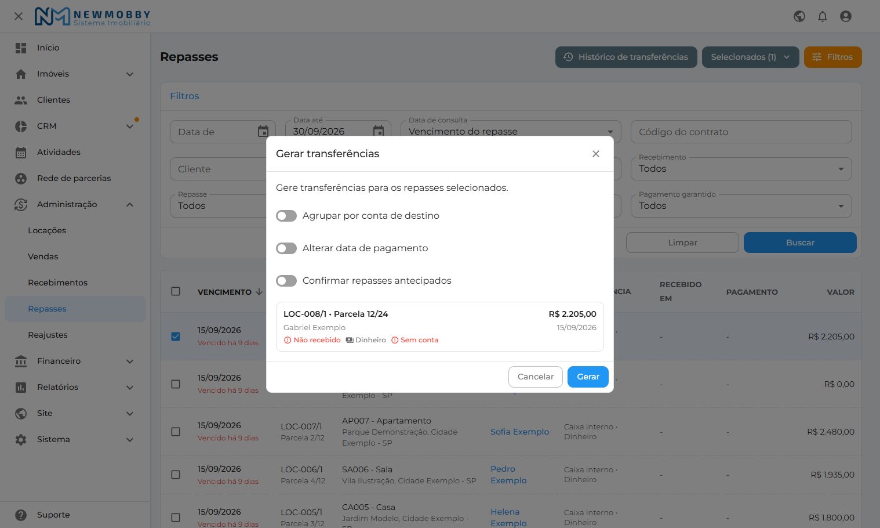
Task: Click the Relatórios chart icon
Action: coord(21,387)
